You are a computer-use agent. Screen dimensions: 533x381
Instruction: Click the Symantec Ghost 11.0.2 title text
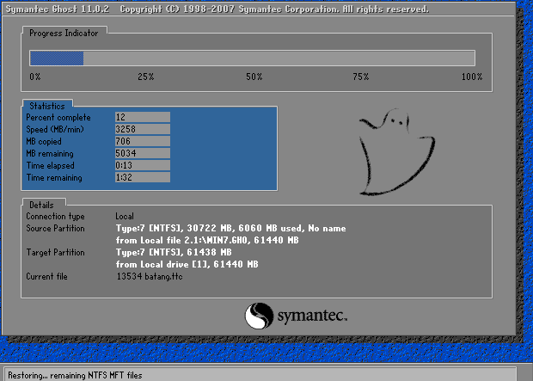point(58,9)
